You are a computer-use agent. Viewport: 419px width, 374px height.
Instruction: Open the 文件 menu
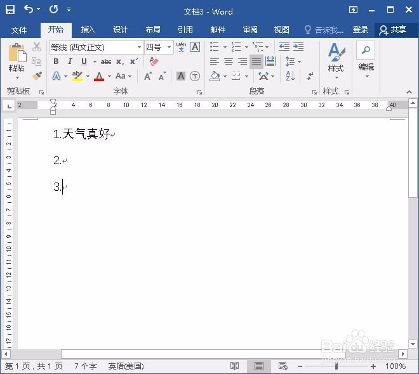(x=19, y=30)
